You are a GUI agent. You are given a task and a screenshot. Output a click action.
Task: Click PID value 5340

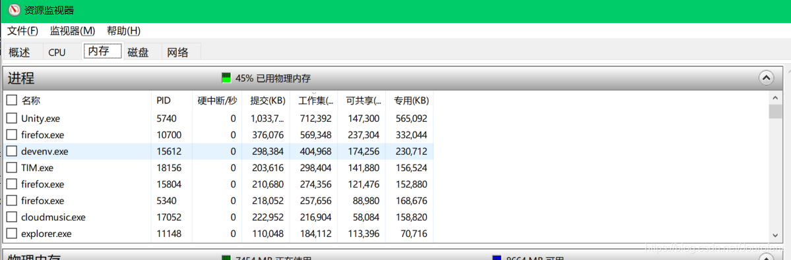pyautogui.click(x=166, y=201)
